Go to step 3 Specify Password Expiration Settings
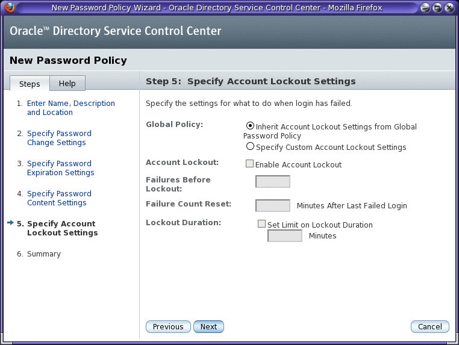459x345 pixels. click(x=61, y=168)
